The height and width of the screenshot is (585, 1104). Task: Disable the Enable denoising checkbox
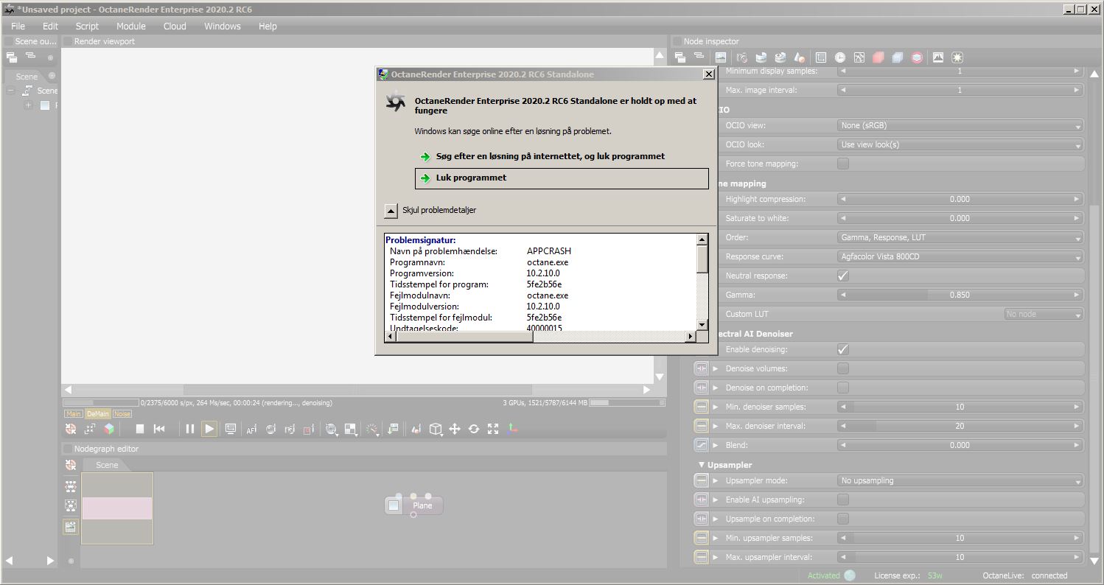(843, 349)
